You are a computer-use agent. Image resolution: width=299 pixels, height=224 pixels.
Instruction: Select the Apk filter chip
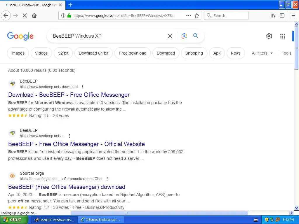click(x=217, y=53)
